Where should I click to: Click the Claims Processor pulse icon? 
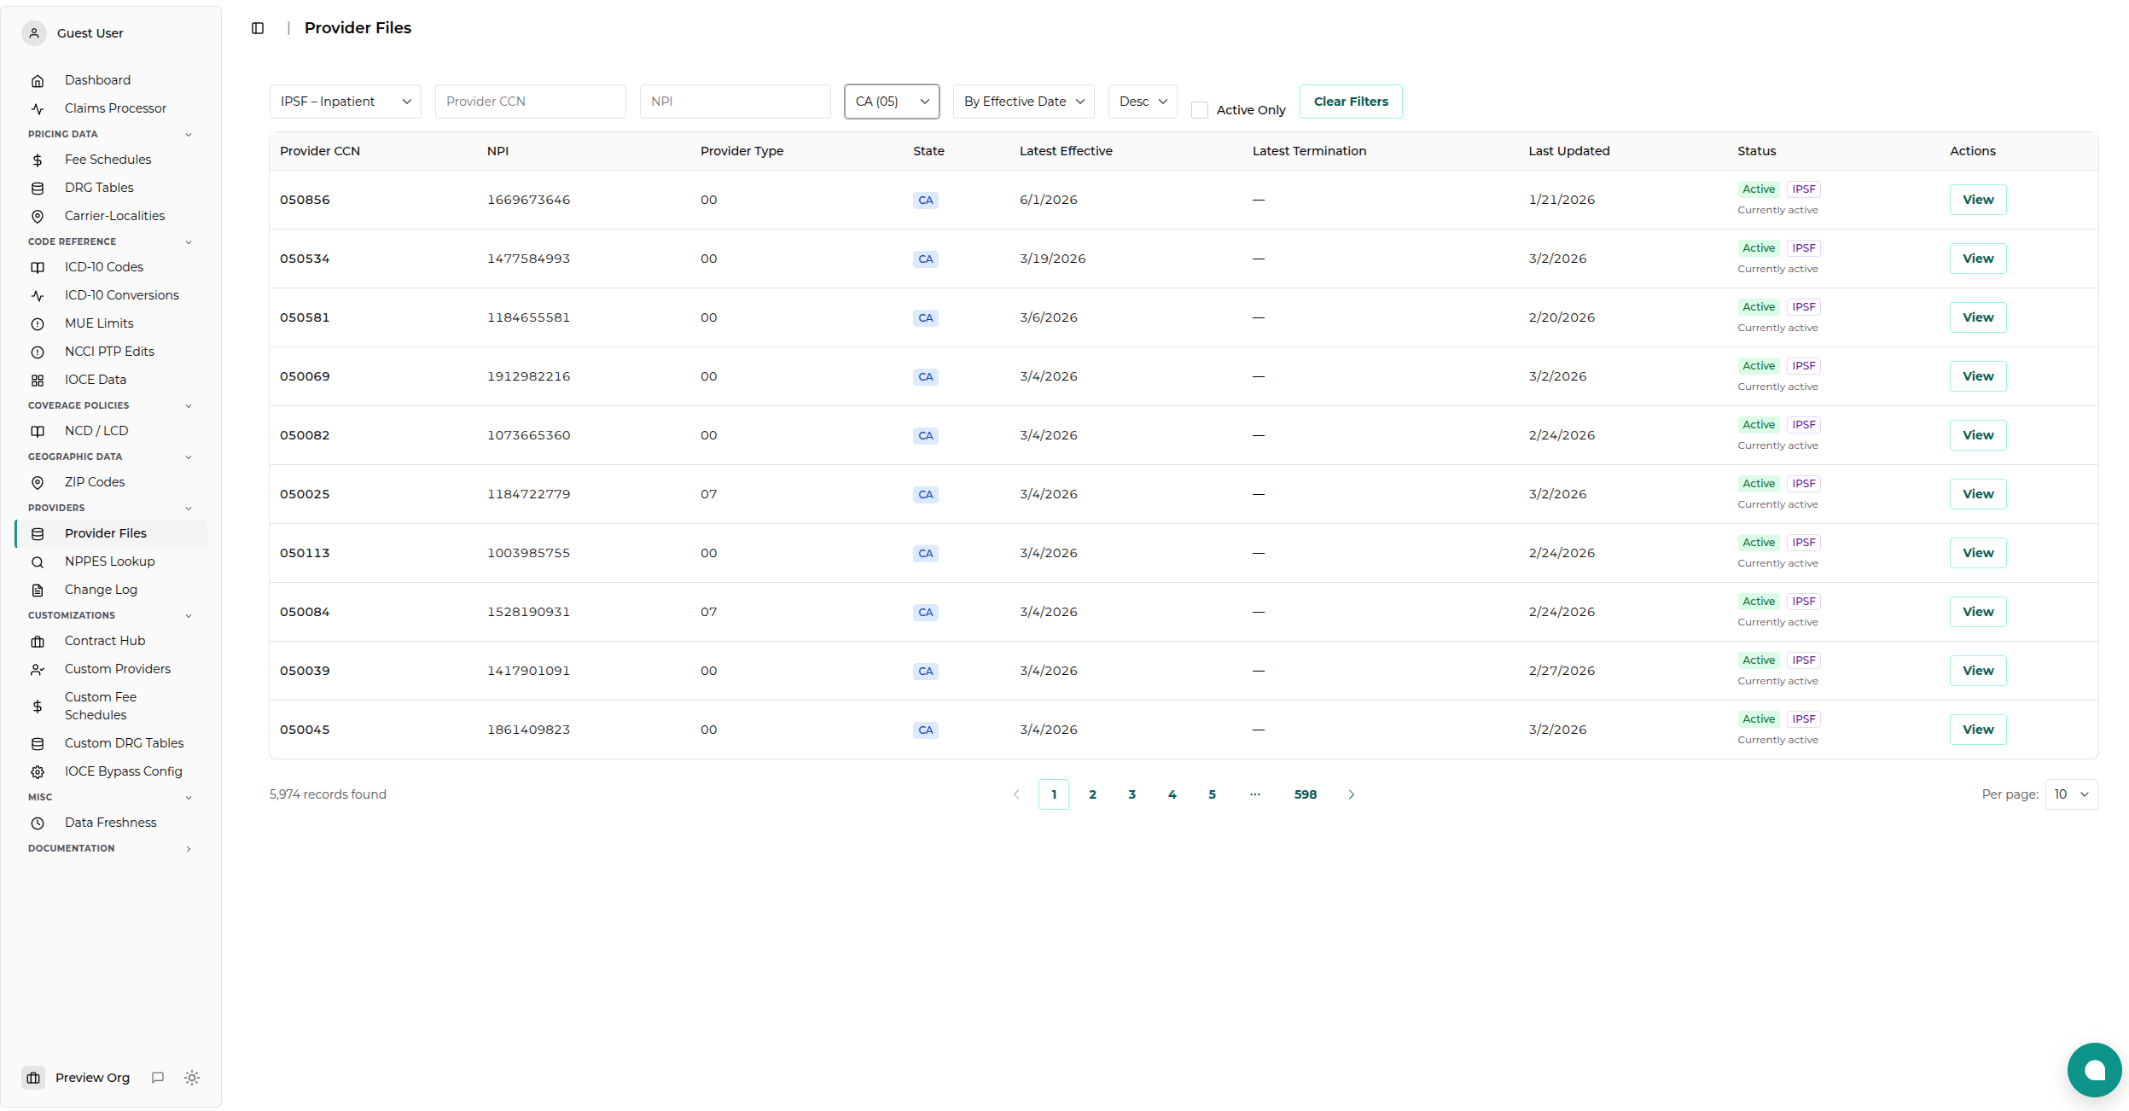coord(38,109)
